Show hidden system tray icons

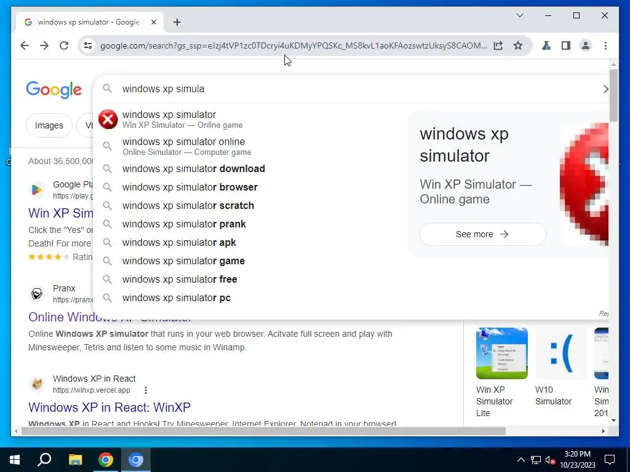coord(520,460)
